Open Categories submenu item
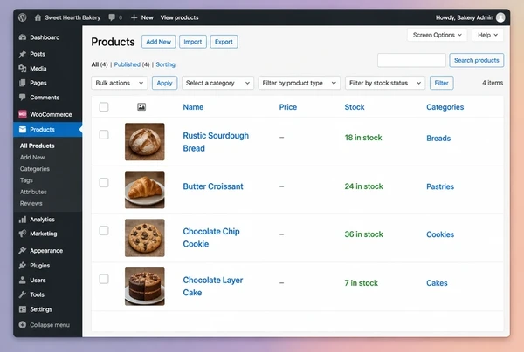The image size is (524, 352). click(x=34, y=169)
